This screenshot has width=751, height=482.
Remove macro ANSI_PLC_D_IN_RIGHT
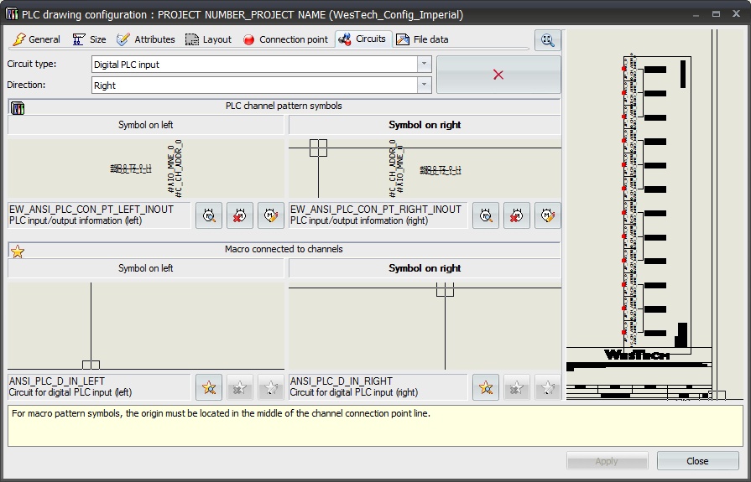[x=516, y=387]
